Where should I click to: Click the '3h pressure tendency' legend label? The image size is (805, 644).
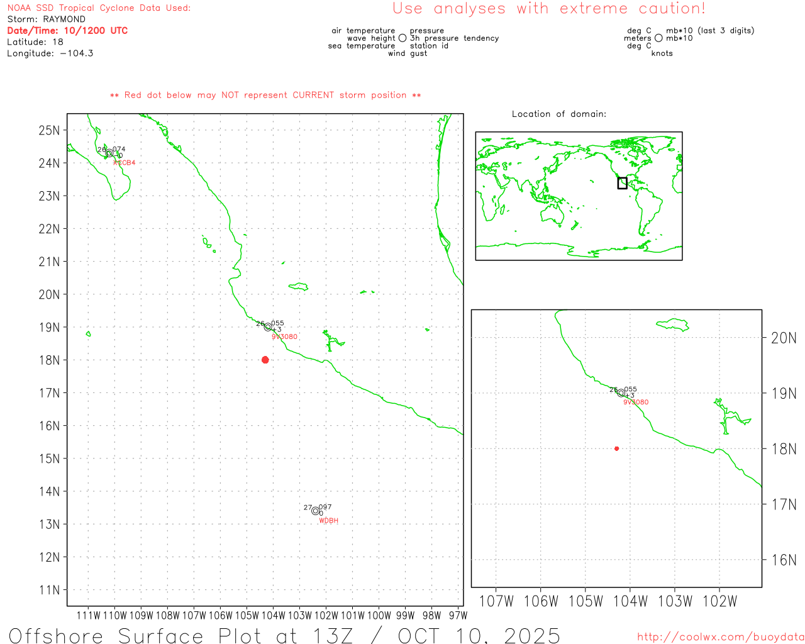tap(455, 38)
